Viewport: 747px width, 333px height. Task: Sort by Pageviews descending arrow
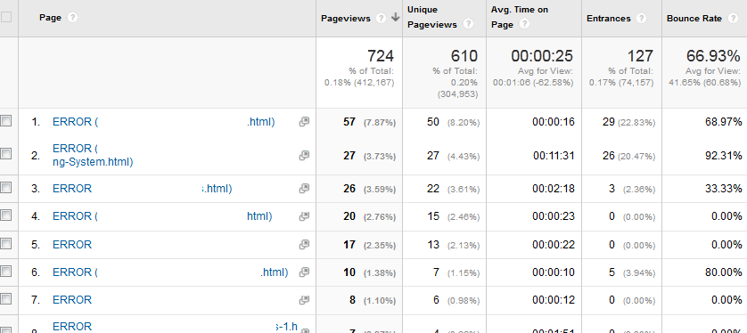396,18
